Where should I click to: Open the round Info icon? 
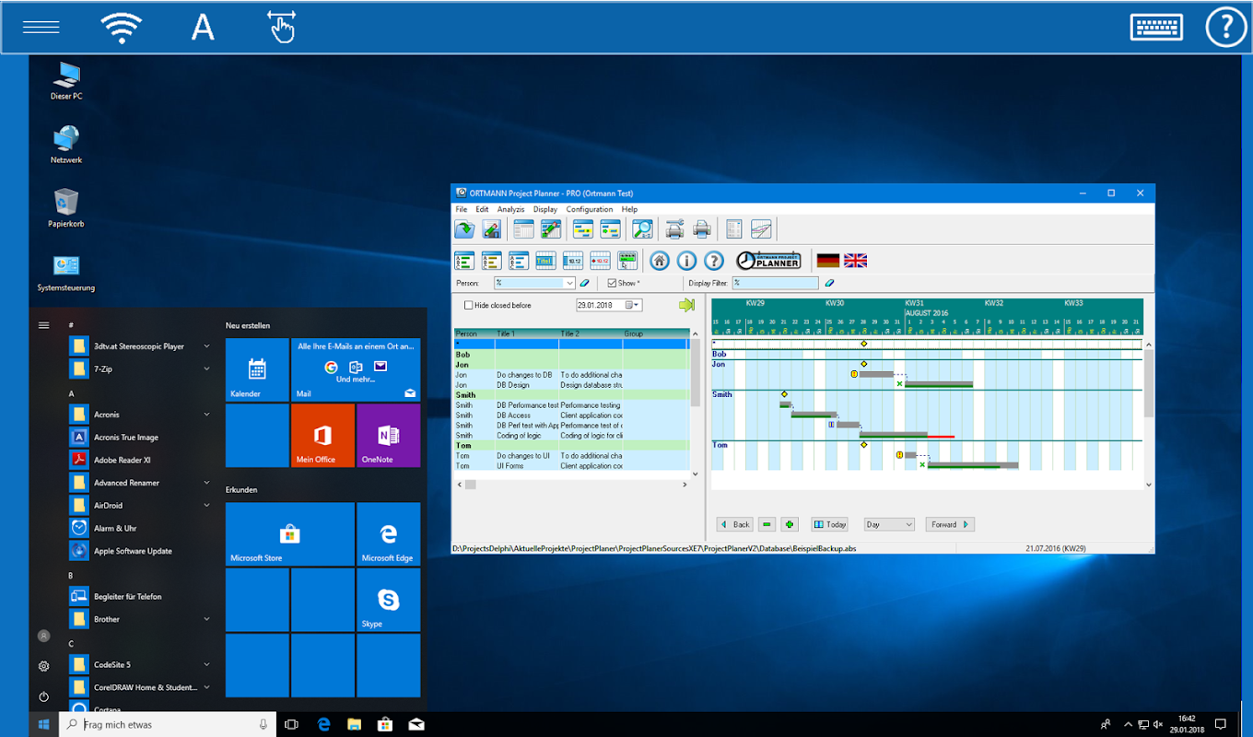686,261
